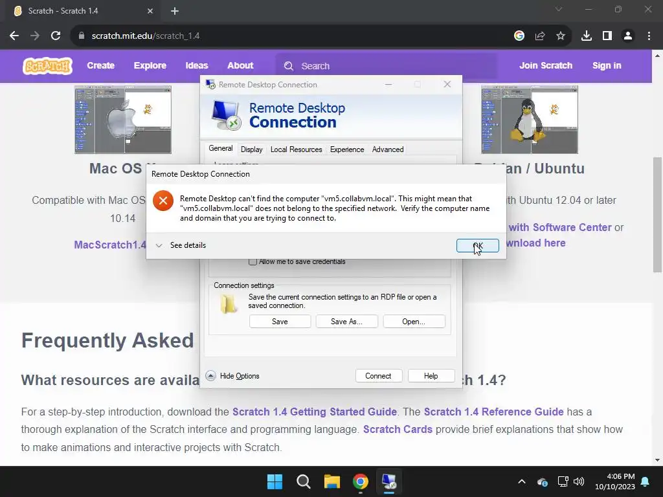Click the site lock icon
Viewport: 663px width, 497px height.
pos(81,36)
